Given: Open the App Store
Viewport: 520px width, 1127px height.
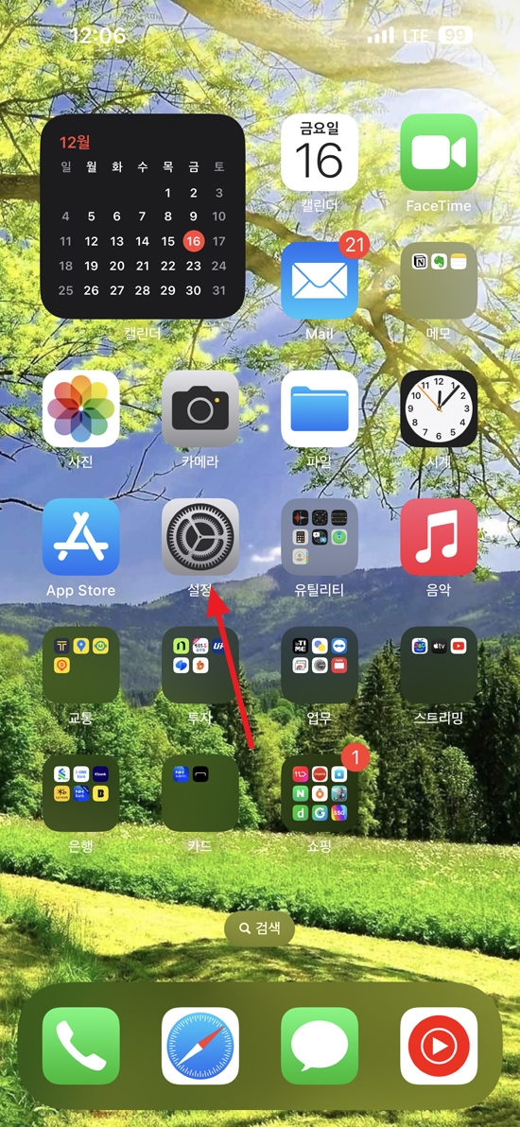Looking at the screenshot, I should (x=81, y=537).
